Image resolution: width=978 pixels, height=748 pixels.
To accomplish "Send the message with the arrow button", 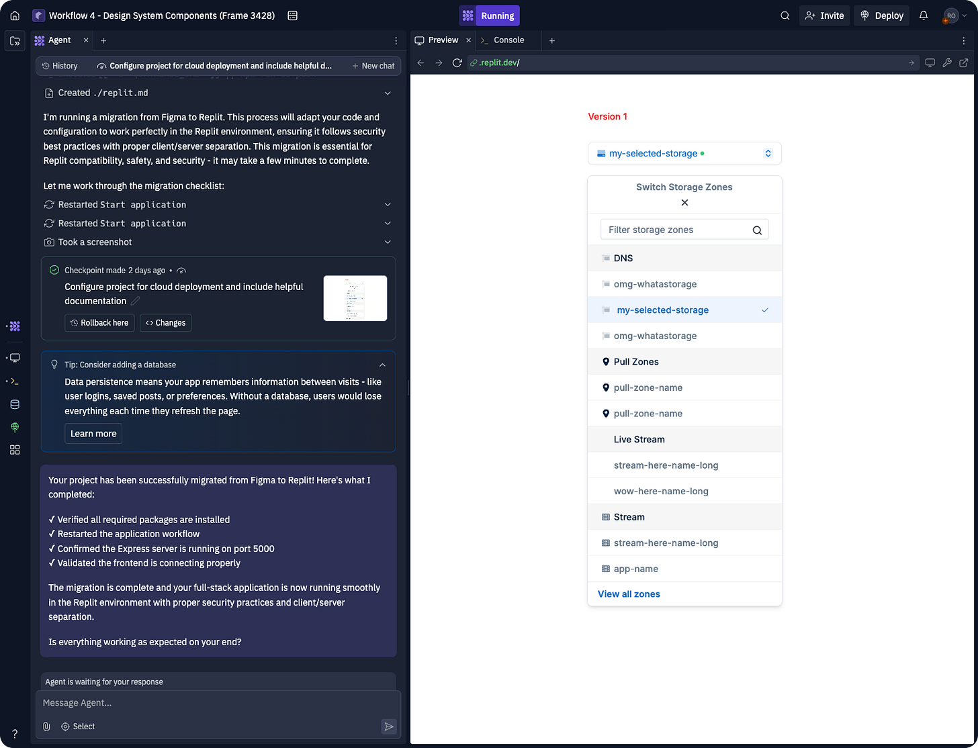I will coord(388,726).
